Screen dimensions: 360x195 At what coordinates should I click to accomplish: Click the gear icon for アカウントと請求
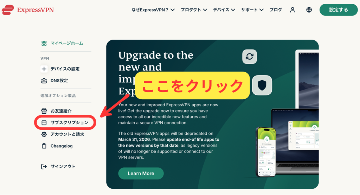[x=44, y=134]
